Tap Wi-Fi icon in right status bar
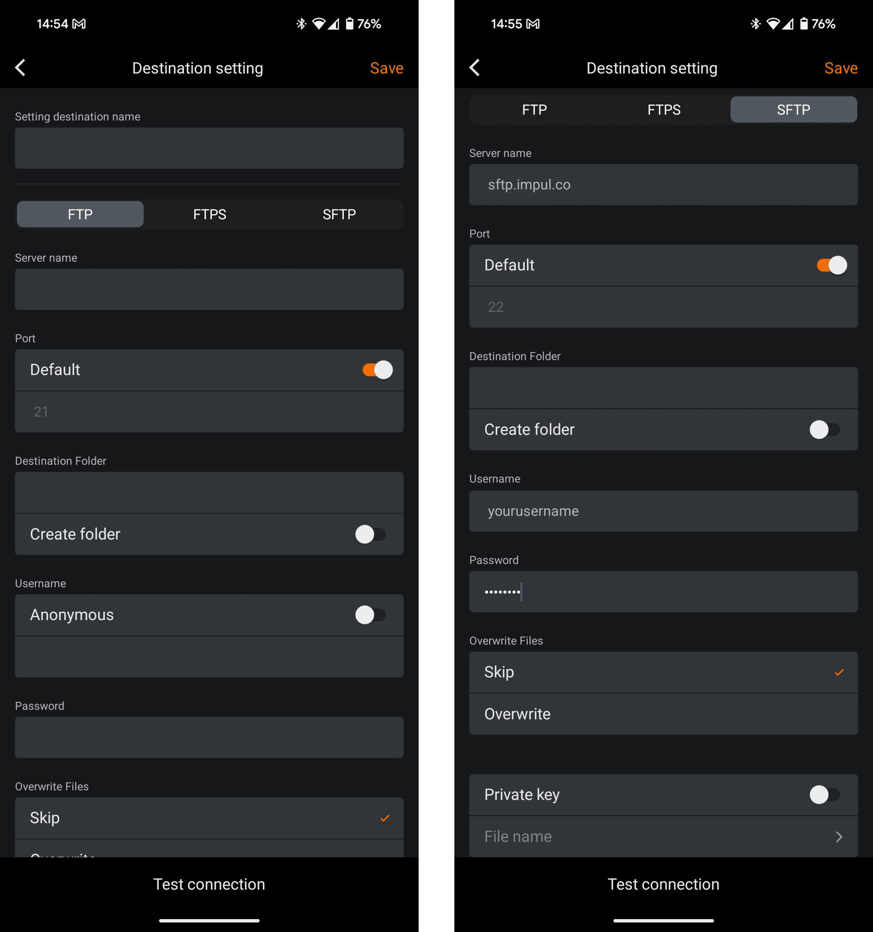 click(x=772, y=24)
